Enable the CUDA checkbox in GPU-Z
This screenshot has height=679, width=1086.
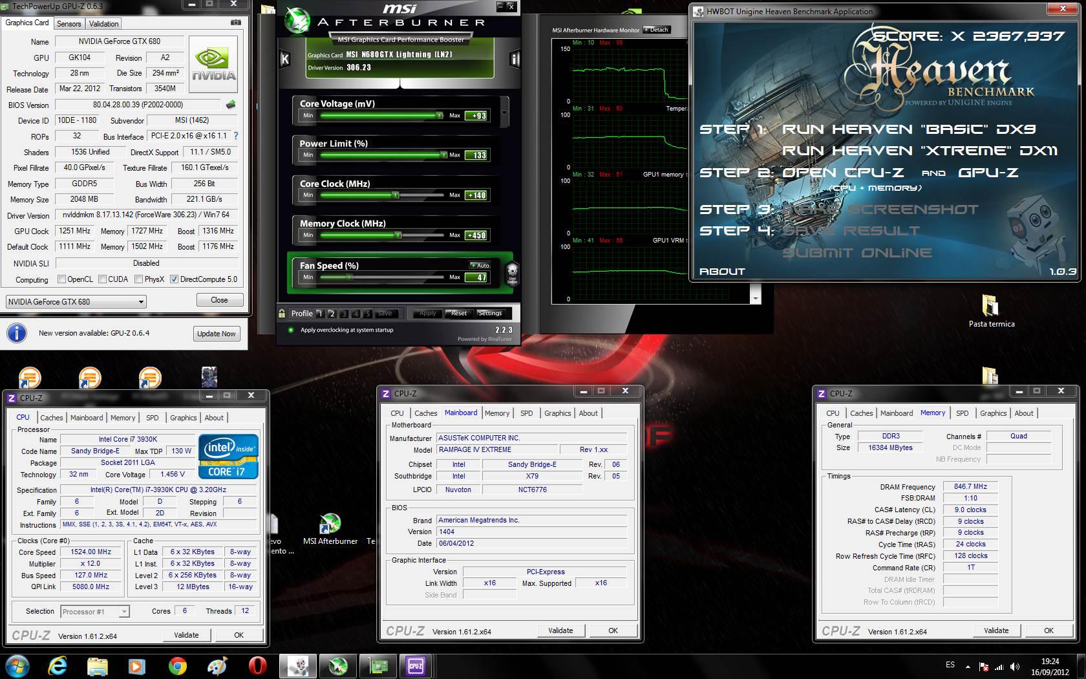pos(103,279)
